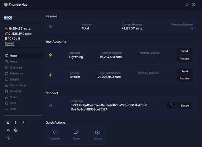Screen dimensions: 202x147
Task: Click the Forwards branch icon
Action: (7, 91)
